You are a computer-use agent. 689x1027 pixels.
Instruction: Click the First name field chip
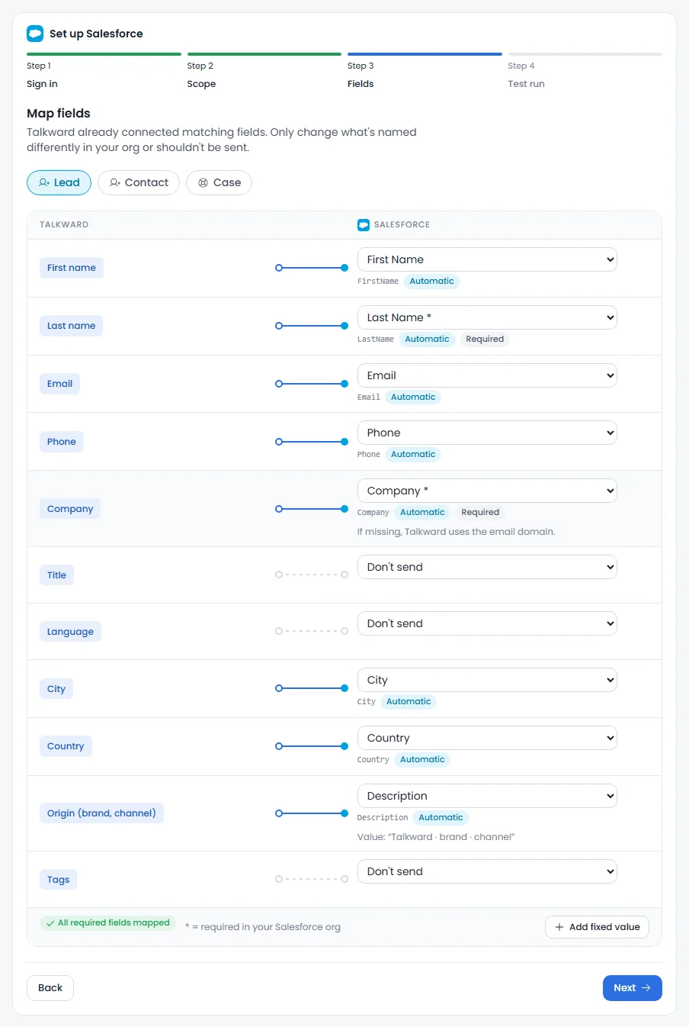coord(72,268)
